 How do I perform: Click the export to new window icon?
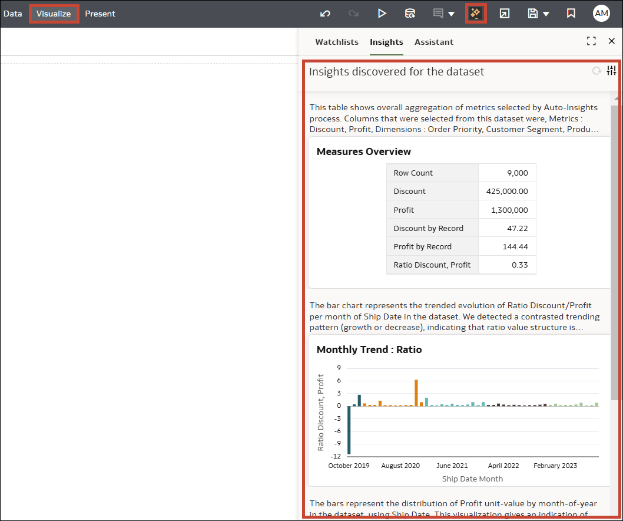[505, 13]
